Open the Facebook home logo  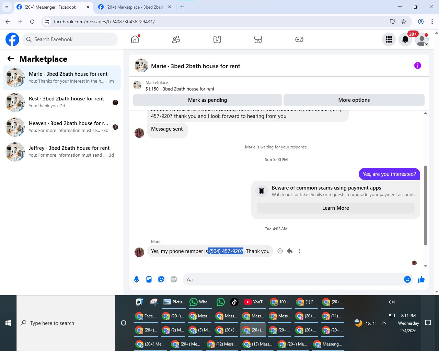click(12, 39)
